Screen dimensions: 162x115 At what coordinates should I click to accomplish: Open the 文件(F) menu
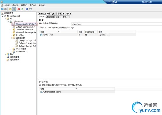point(7,5)
